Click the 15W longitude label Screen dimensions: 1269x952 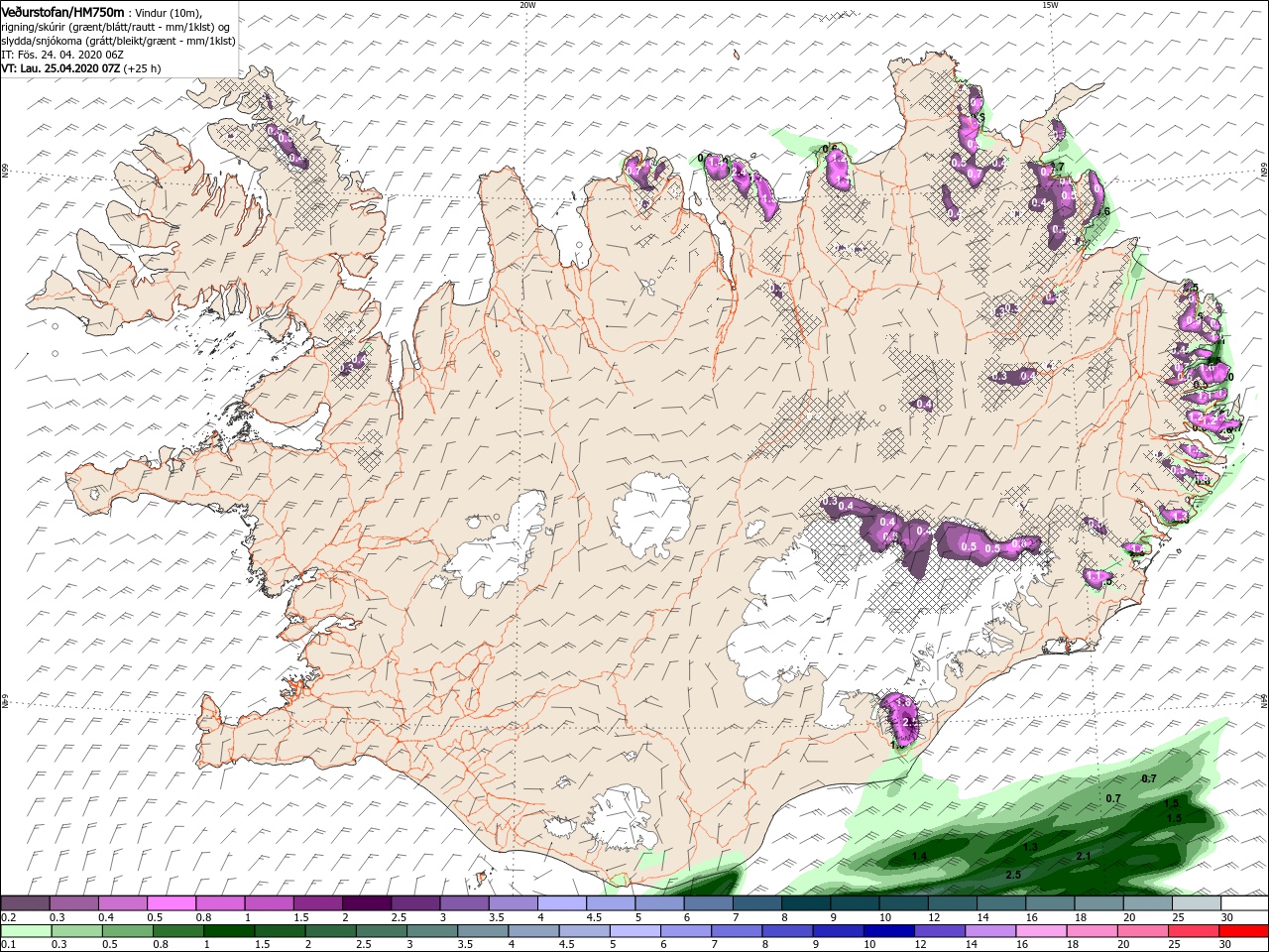click(x=1050, y=5)
